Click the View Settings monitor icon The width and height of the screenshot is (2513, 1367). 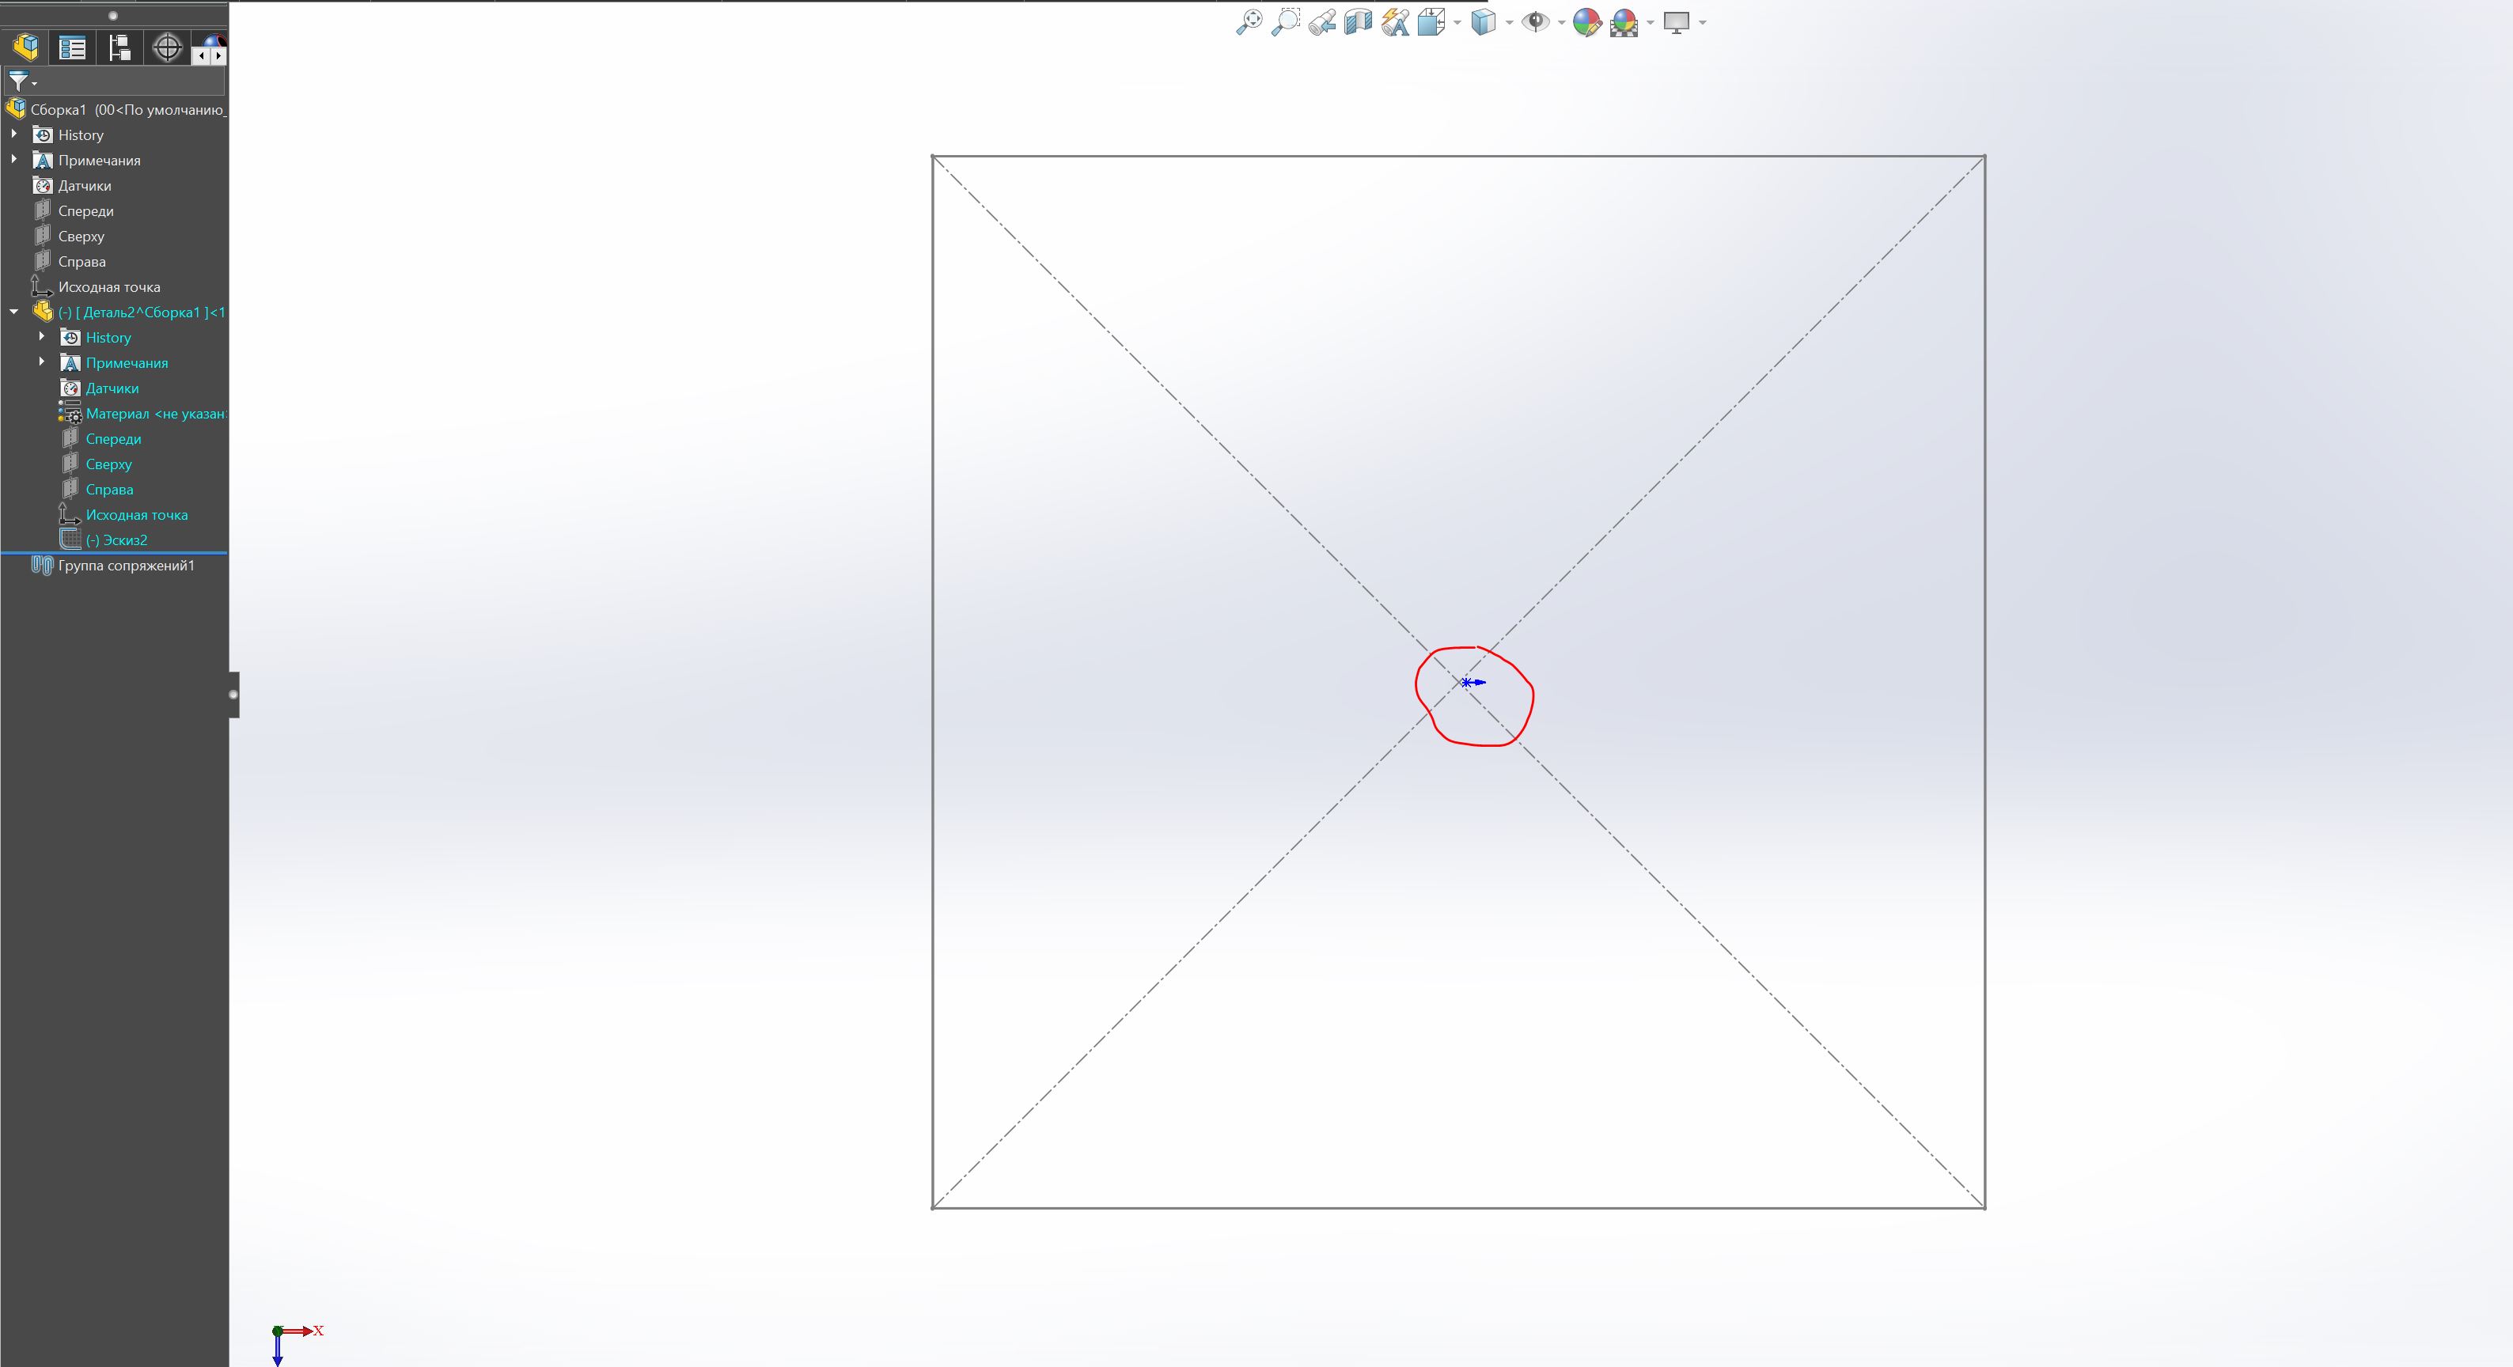1676,22
